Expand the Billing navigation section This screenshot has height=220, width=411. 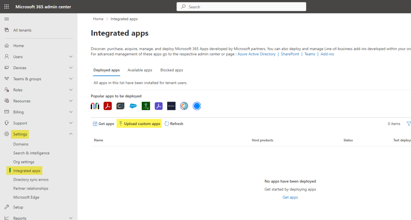(71, 112)
